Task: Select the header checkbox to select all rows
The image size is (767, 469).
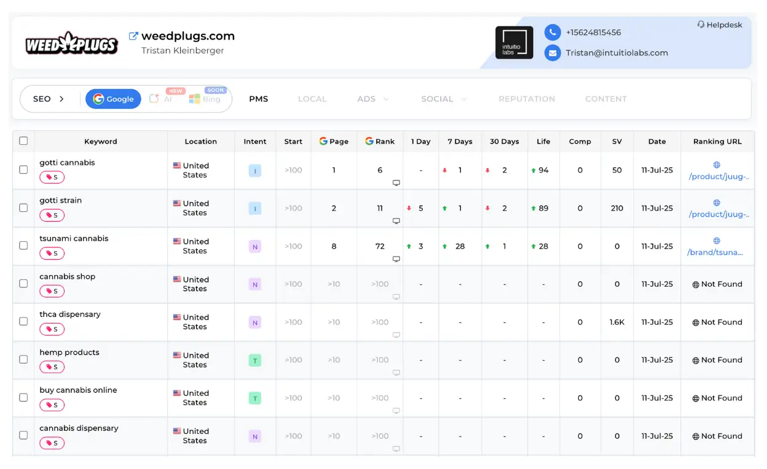Action: (23, 140)
